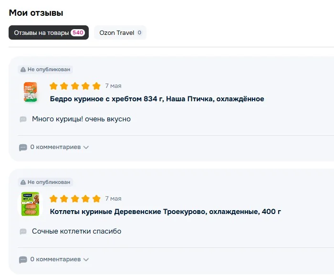This screenshot has height=278, width=334.
Task: Open 'Котлеты куриные Деревенские Троекурово' product link
Action: click(x=165, y=212)
